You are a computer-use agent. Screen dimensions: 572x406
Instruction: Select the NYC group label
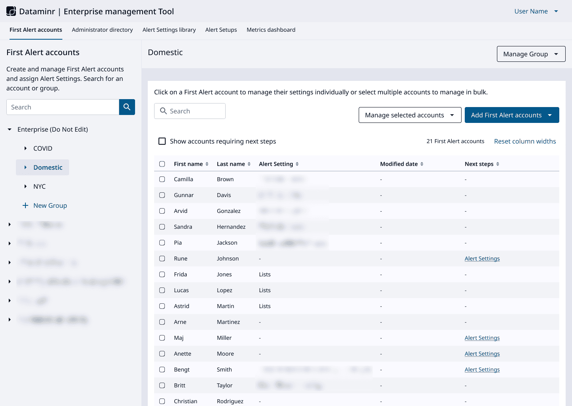[x=39, y=186]
